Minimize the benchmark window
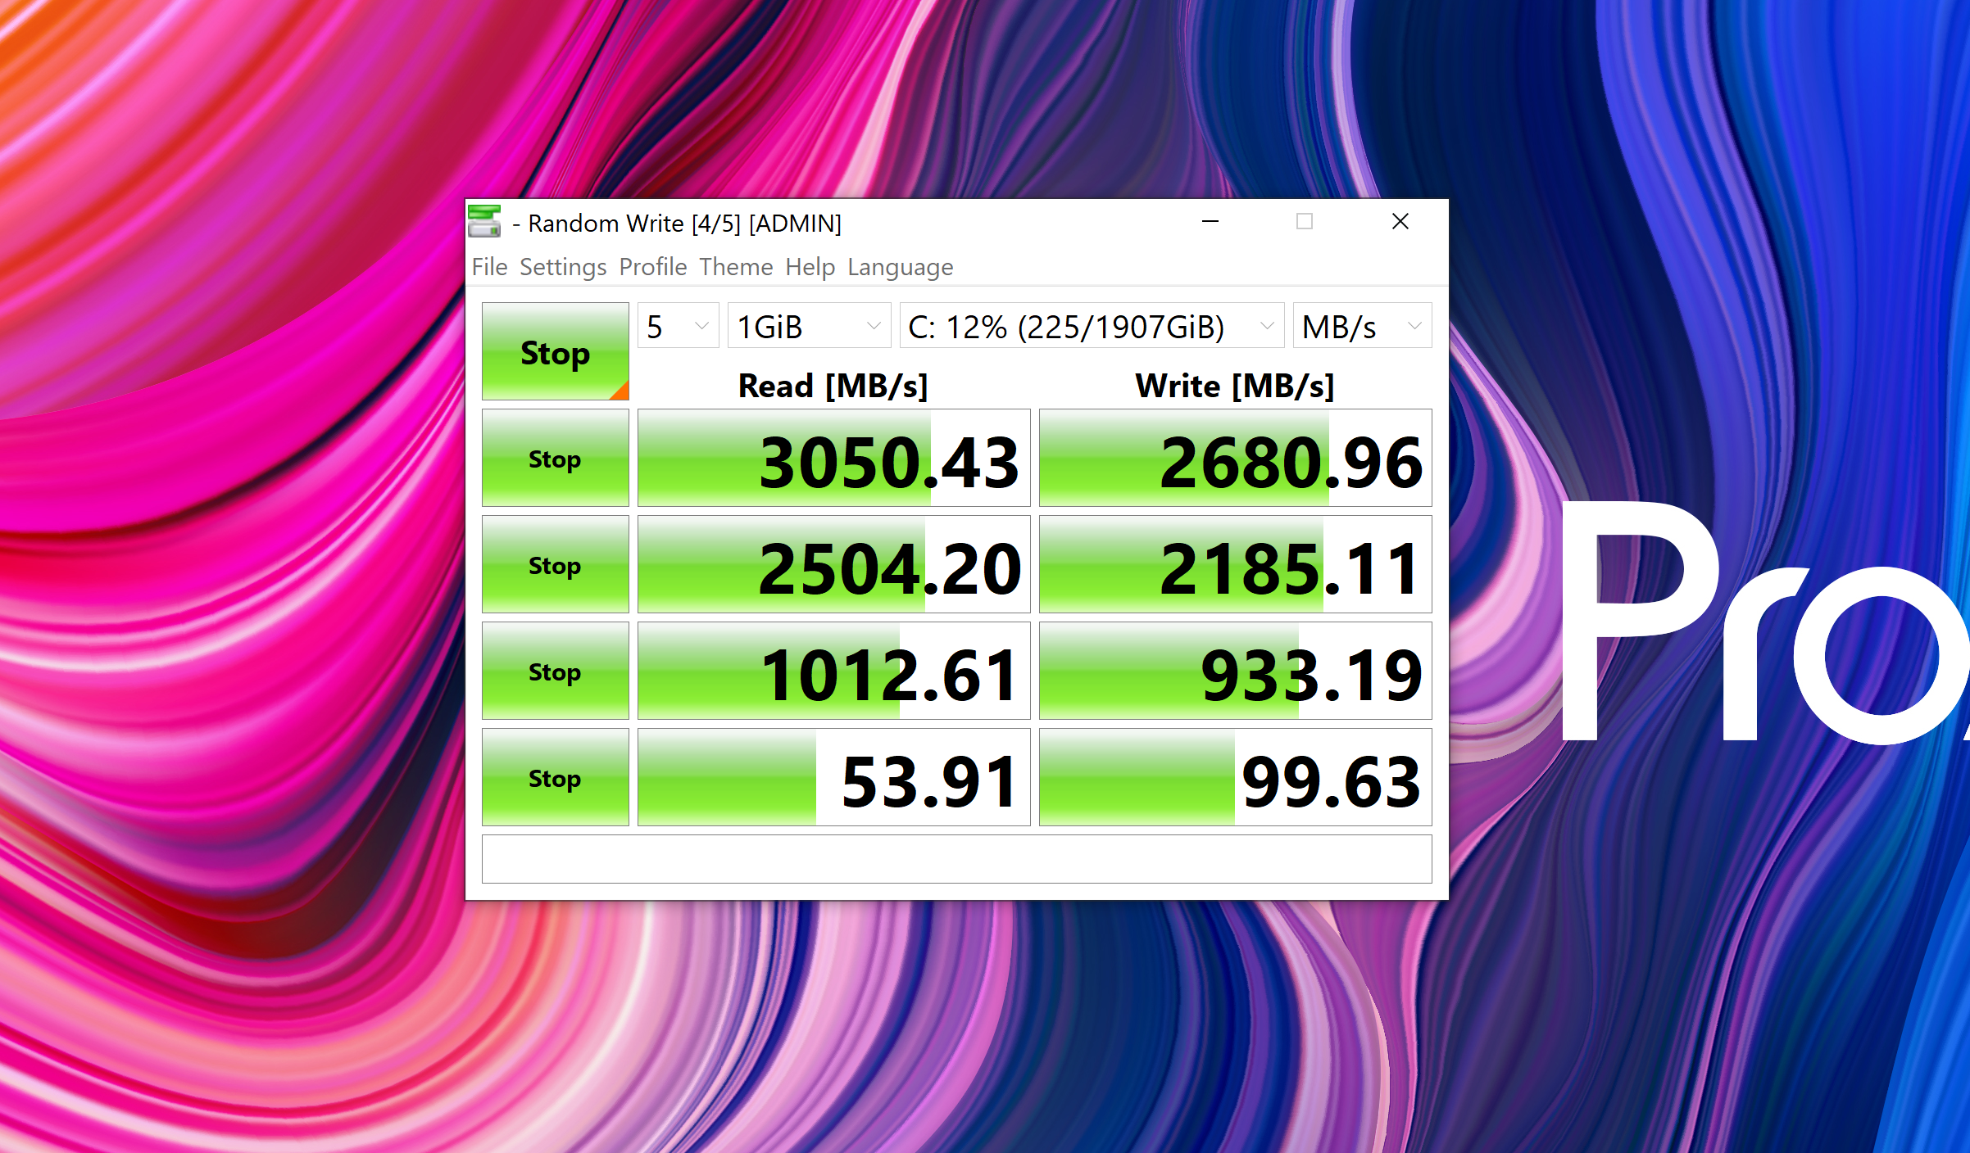 1210,221
